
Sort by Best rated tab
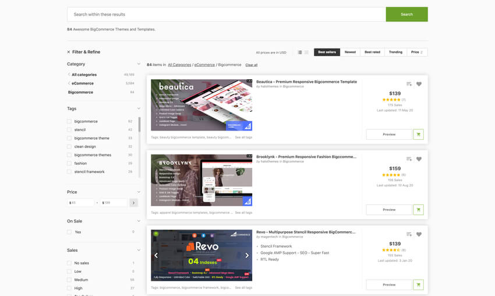point(373,52)
